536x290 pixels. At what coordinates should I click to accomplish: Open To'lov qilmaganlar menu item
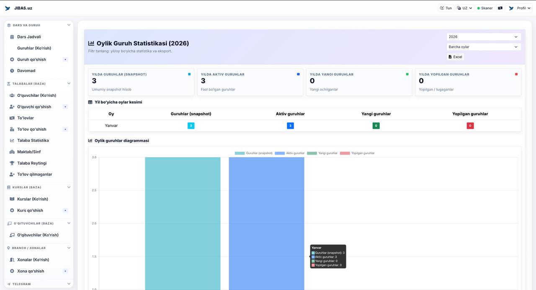point(34,174)
